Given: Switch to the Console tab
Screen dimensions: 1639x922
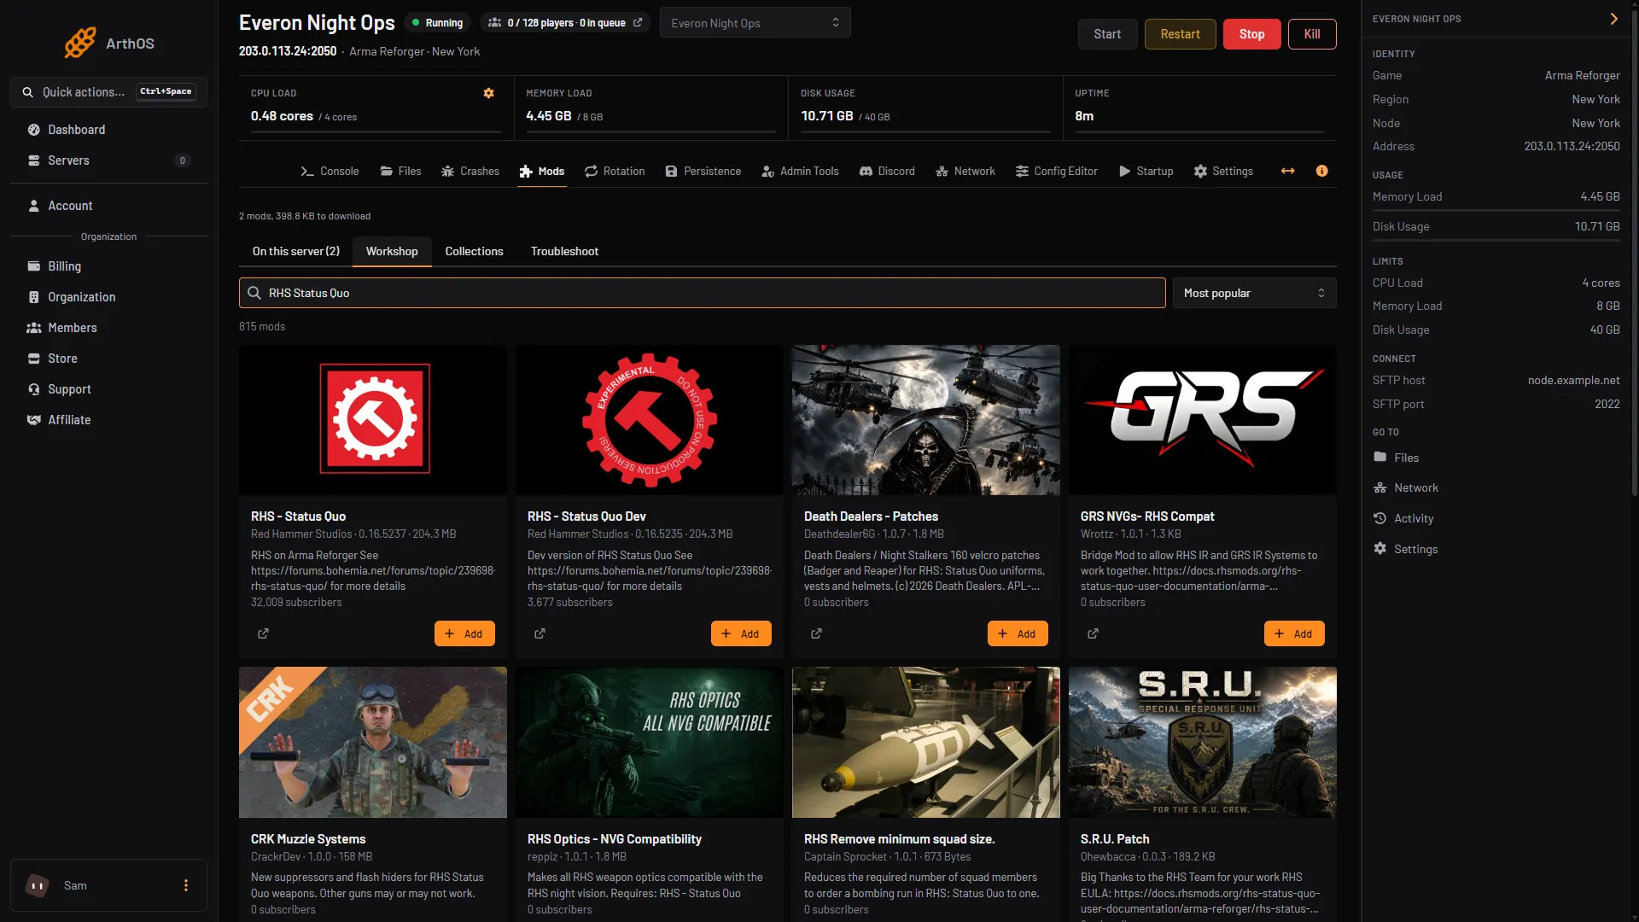Looking at the screenshot, I should 330,171.
